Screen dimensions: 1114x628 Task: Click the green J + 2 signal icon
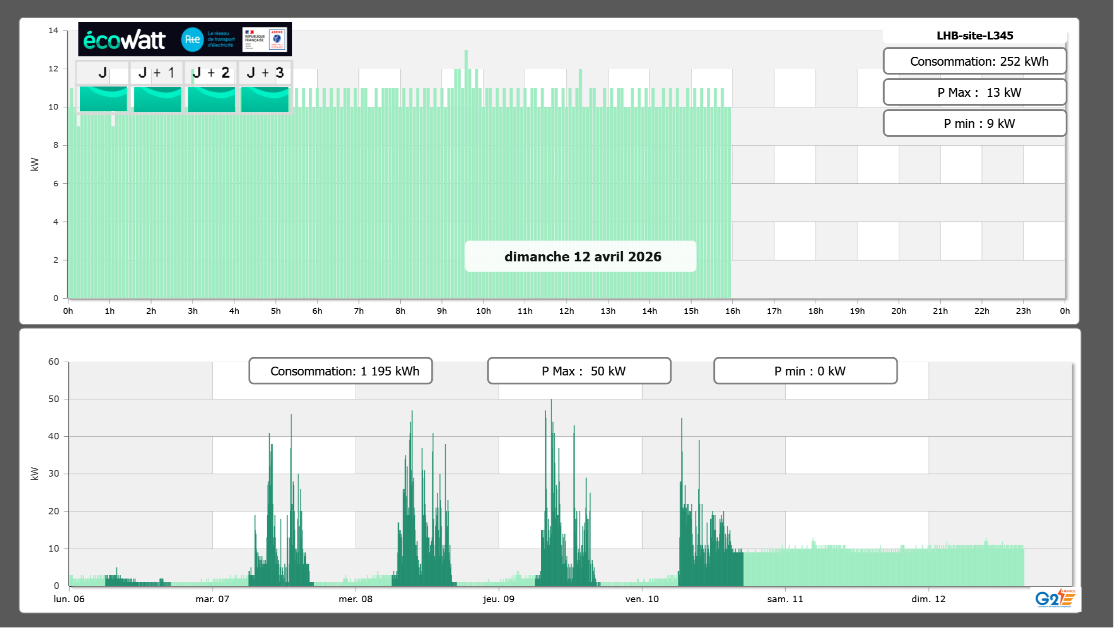coord(212,99)
